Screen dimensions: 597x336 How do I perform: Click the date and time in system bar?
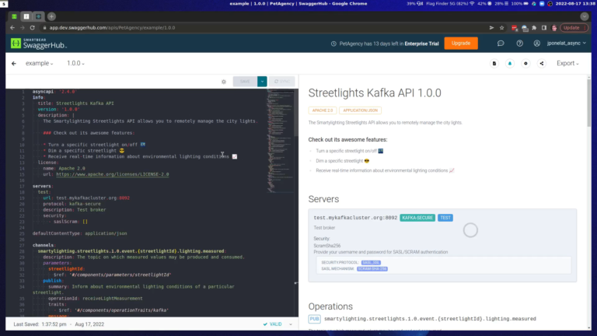(575, 3)
